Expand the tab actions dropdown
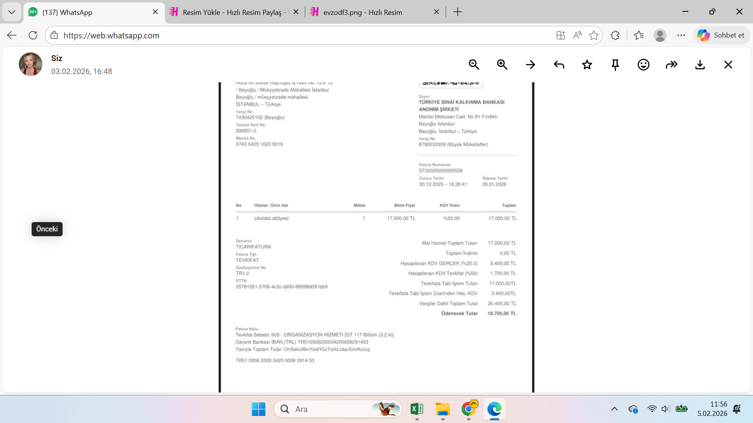 [12, 12]
